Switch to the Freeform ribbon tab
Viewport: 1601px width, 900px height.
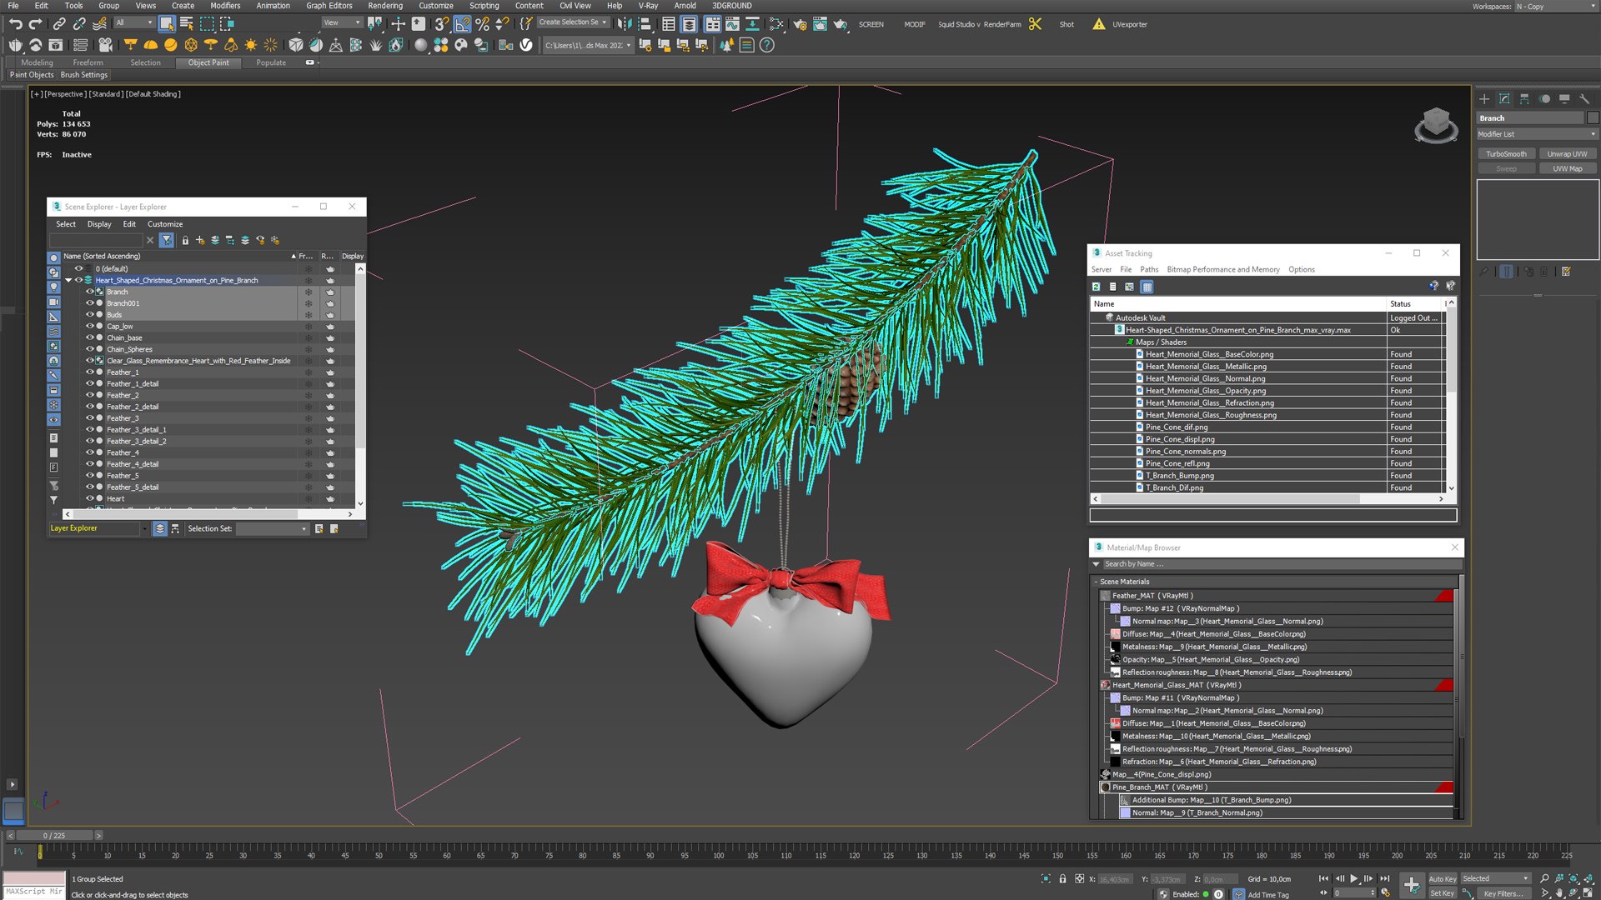coord(88,62)
